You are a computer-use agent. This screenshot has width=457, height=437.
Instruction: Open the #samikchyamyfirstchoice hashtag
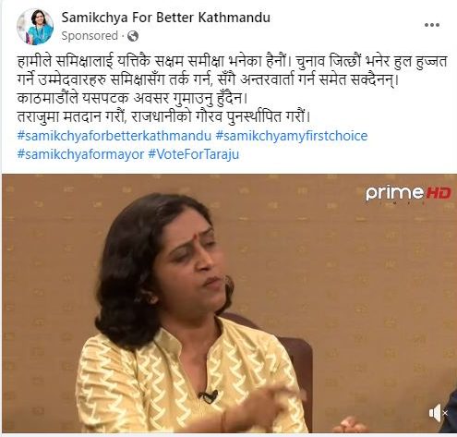pos(292,136)
